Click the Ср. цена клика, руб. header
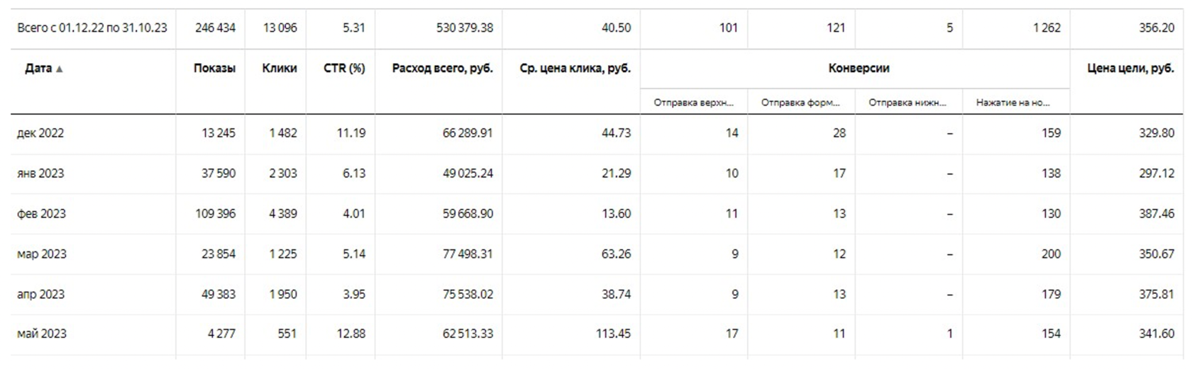1192x369 pixels. [575, 69]
